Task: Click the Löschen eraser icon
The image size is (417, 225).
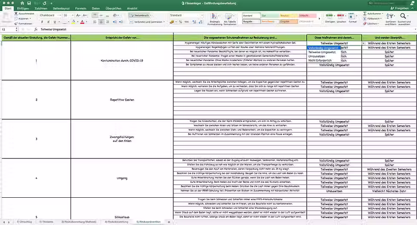Action: point(365,24)
